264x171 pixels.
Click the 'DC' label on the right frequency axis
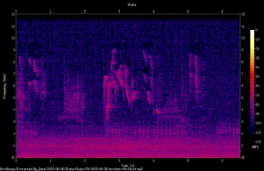243,158
